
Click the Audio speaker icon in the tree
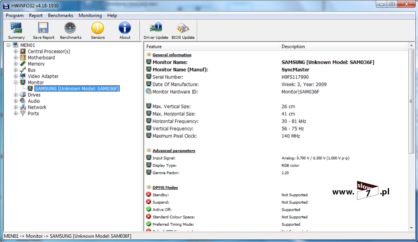click(23, 101)
